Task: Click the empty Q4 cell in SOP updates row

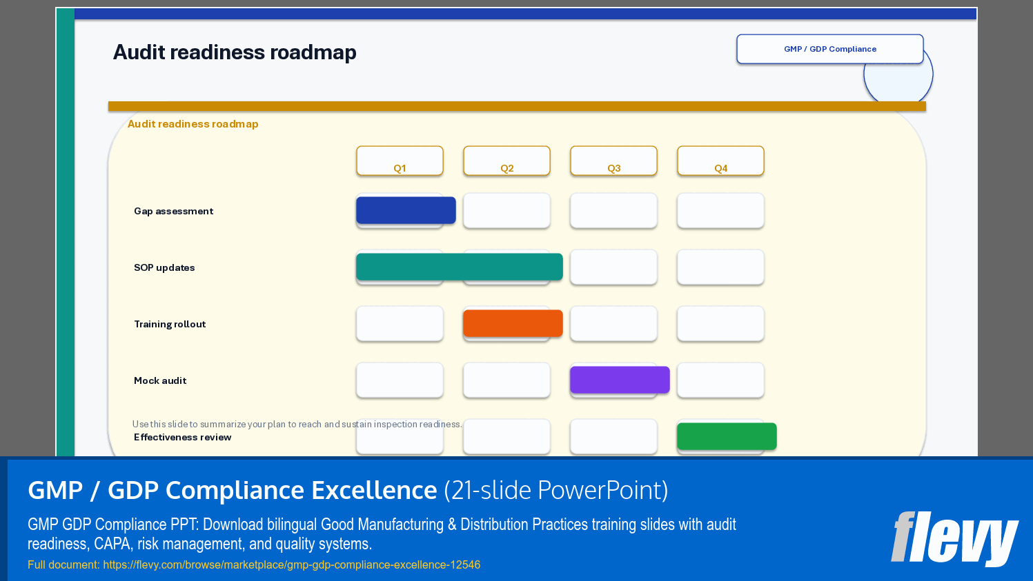Action: (720, 267)
